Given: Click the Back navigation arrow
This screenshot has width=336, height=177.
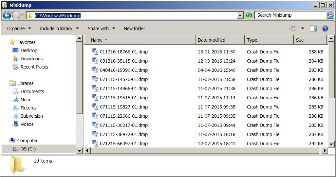Looking at the screenshot, I should coord(7,15).
